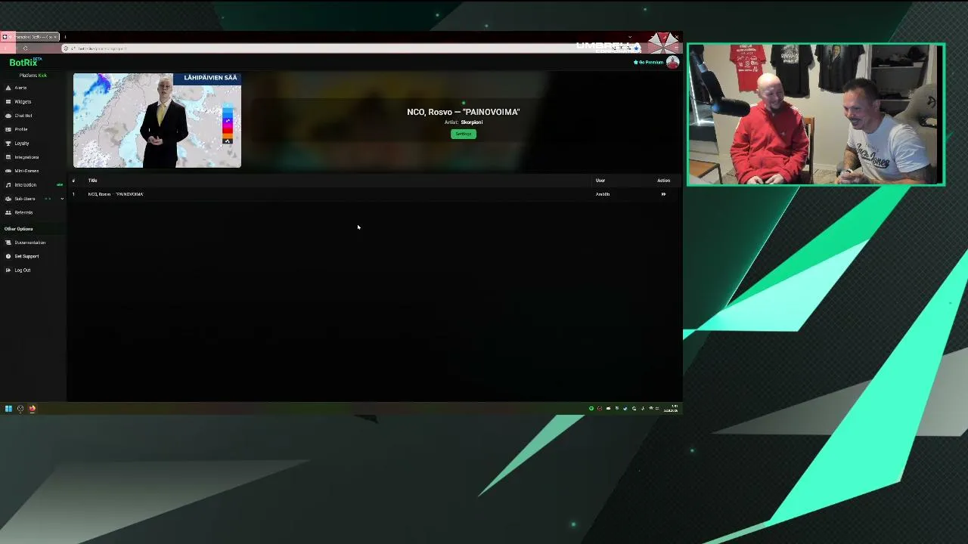The height and width of the screenshot is (544, 968).
Task: Open the Documentation link
Action: 30,243
